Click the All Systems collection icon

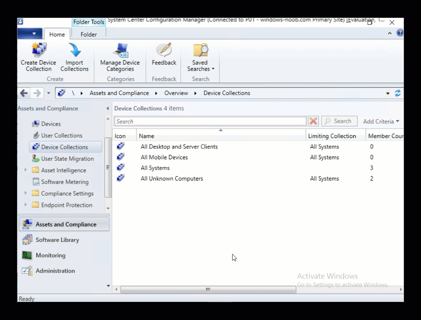[121, 167]
